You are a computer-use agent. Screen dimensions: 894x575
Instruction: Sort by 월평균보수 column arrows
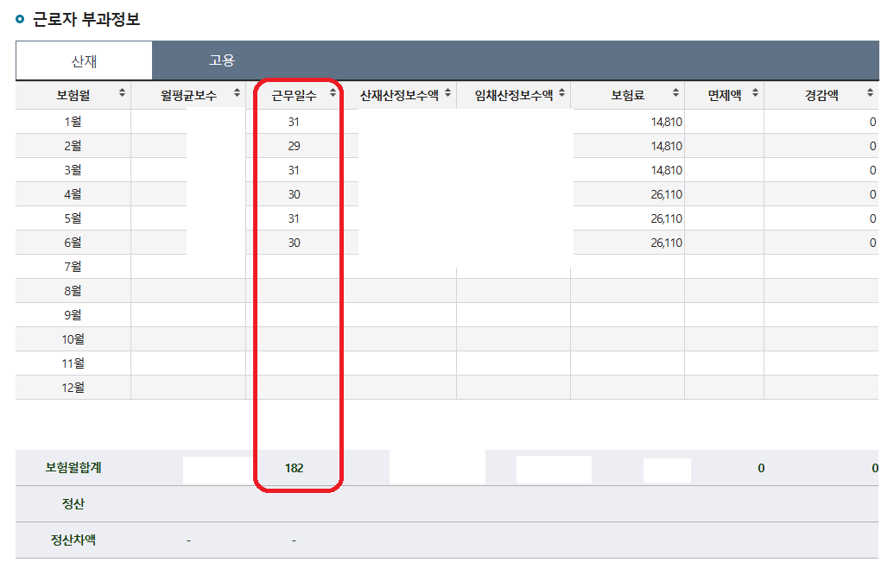point(238,92)
